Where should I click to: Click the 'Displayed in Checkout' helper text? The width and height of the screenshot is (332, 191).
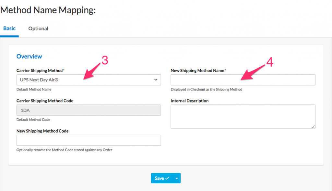[206, 90]
